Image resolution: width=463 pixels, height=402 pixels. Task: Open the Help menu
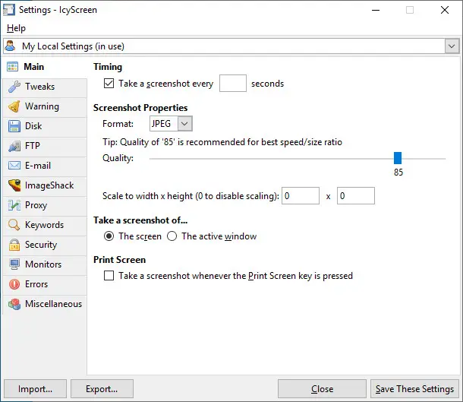click(x=16, y=28)
